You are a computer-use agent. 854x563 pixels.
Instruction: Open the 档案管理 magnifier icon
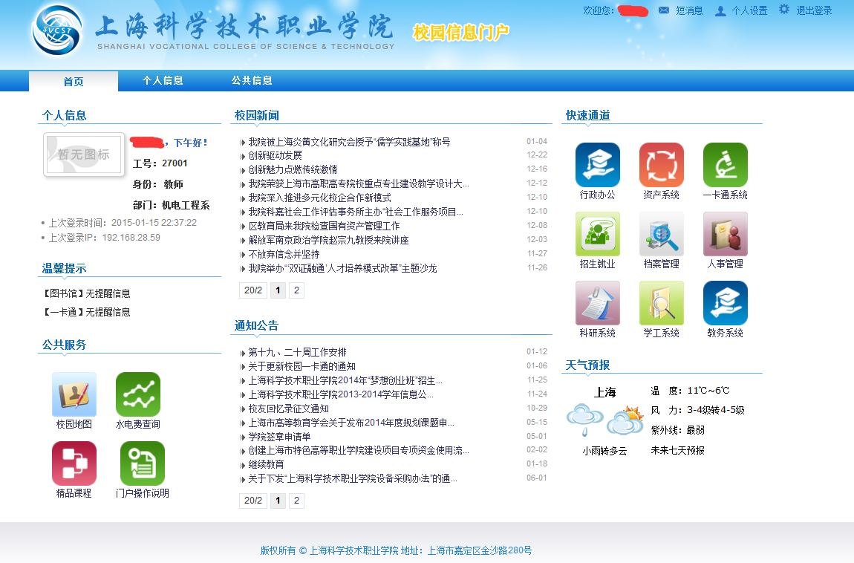(x=661, y=234)
